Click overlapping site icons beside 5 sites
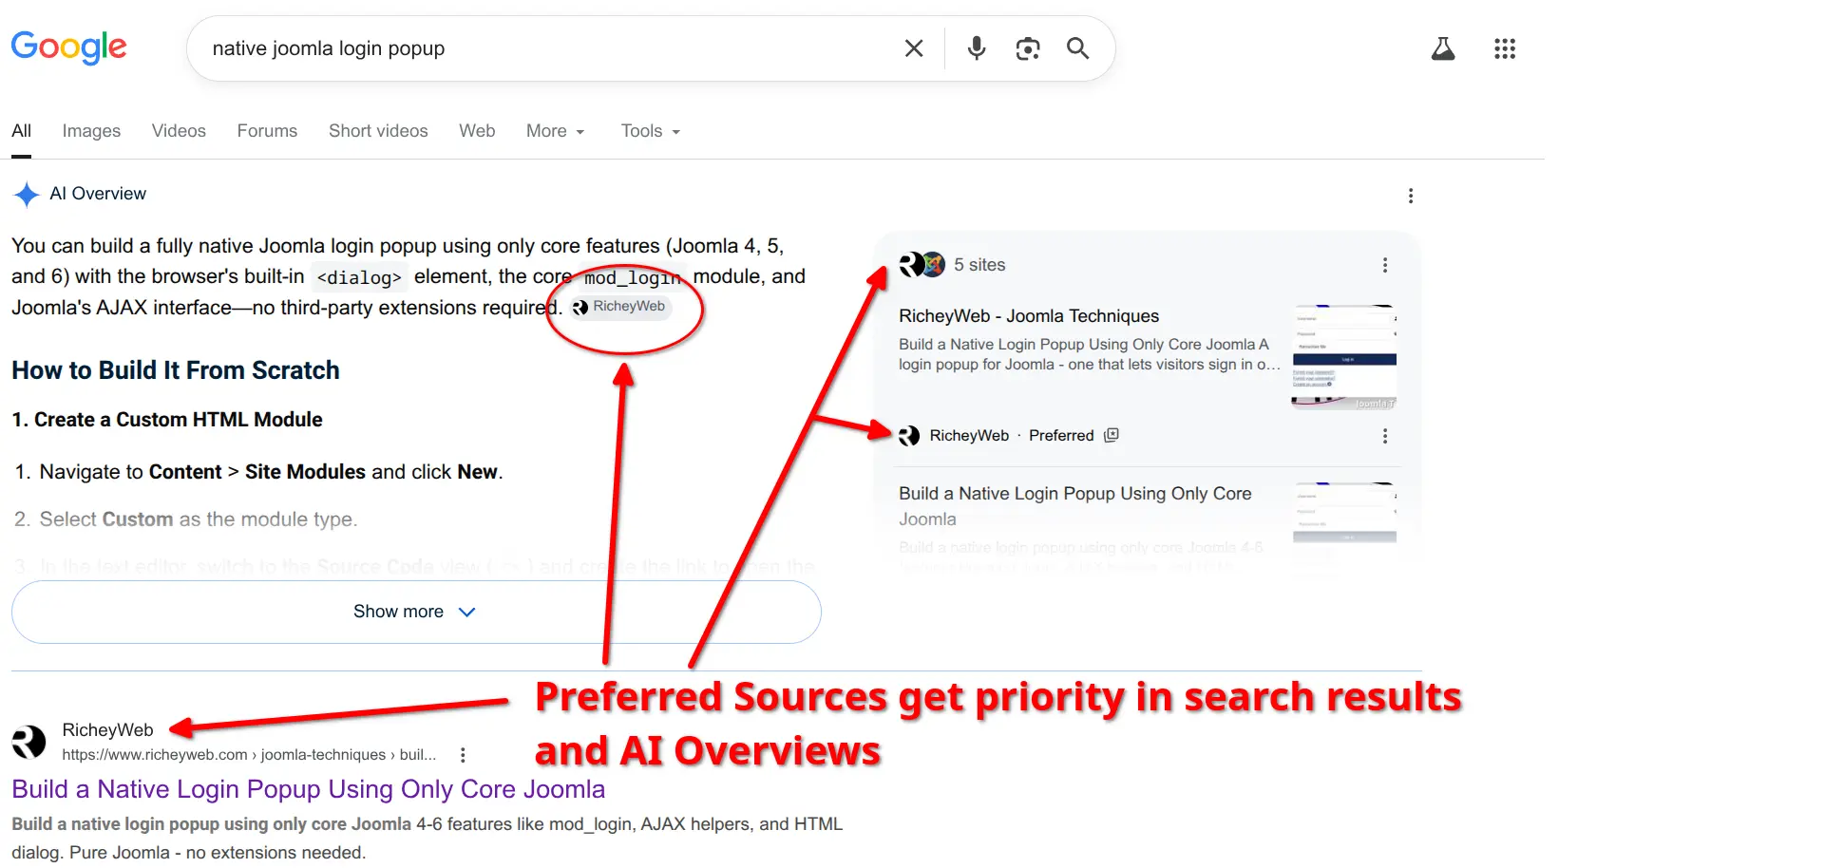Viewport: 1825px width, 868px height. click(922, 264)
